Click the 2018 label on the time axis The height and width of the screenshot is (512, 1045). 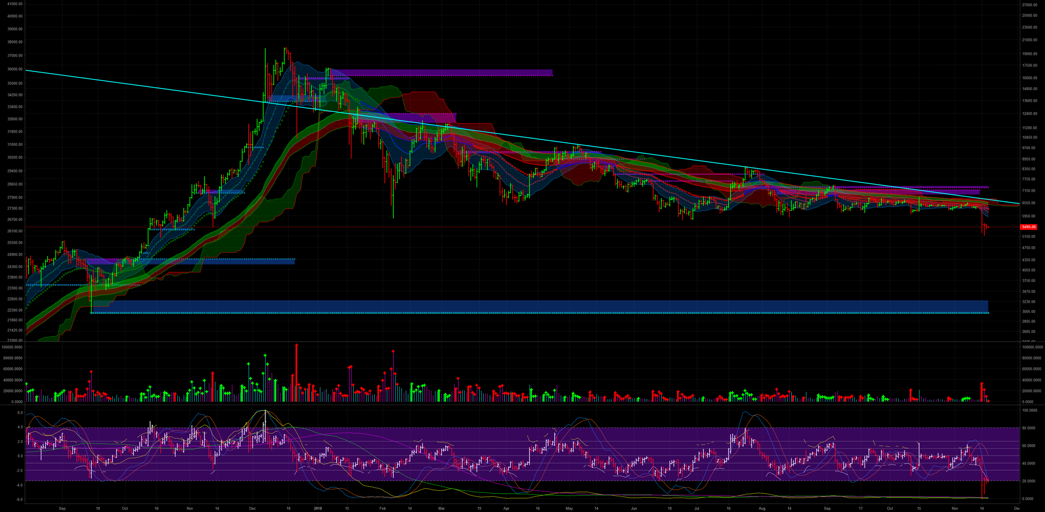pyautogui.click(x=318, y=508)
